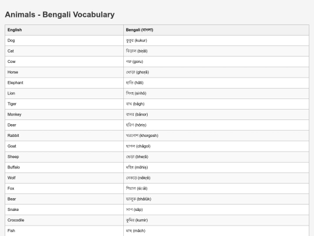Click the Bengali column header
Screen dimensions: 314x236
click(x=216, y=30)
